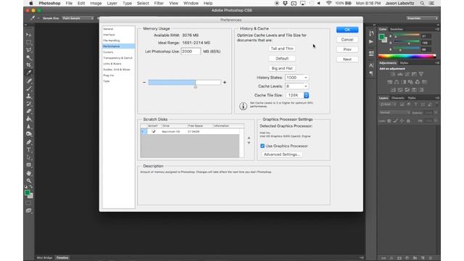Open the Wi-Fi status menu
This screenshot has width=464, height=261.
pos(328,3)
